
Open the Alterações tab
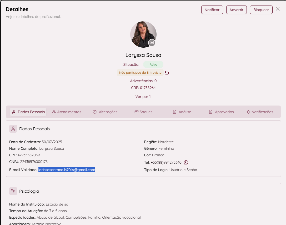tap(105, 112)
